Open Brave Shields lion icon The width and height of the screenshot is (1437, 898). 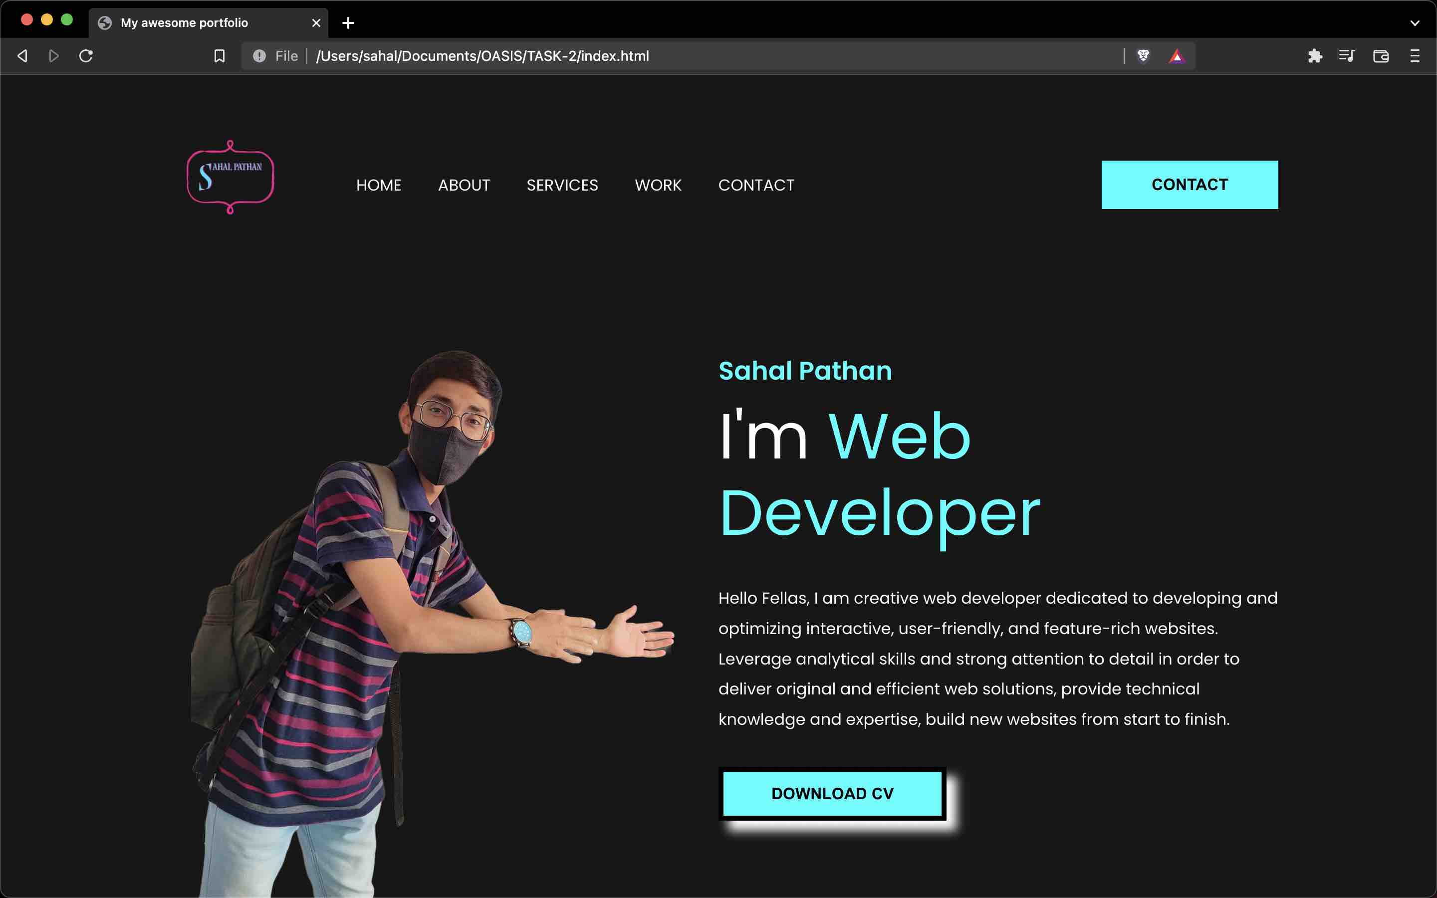[1143, 56]
